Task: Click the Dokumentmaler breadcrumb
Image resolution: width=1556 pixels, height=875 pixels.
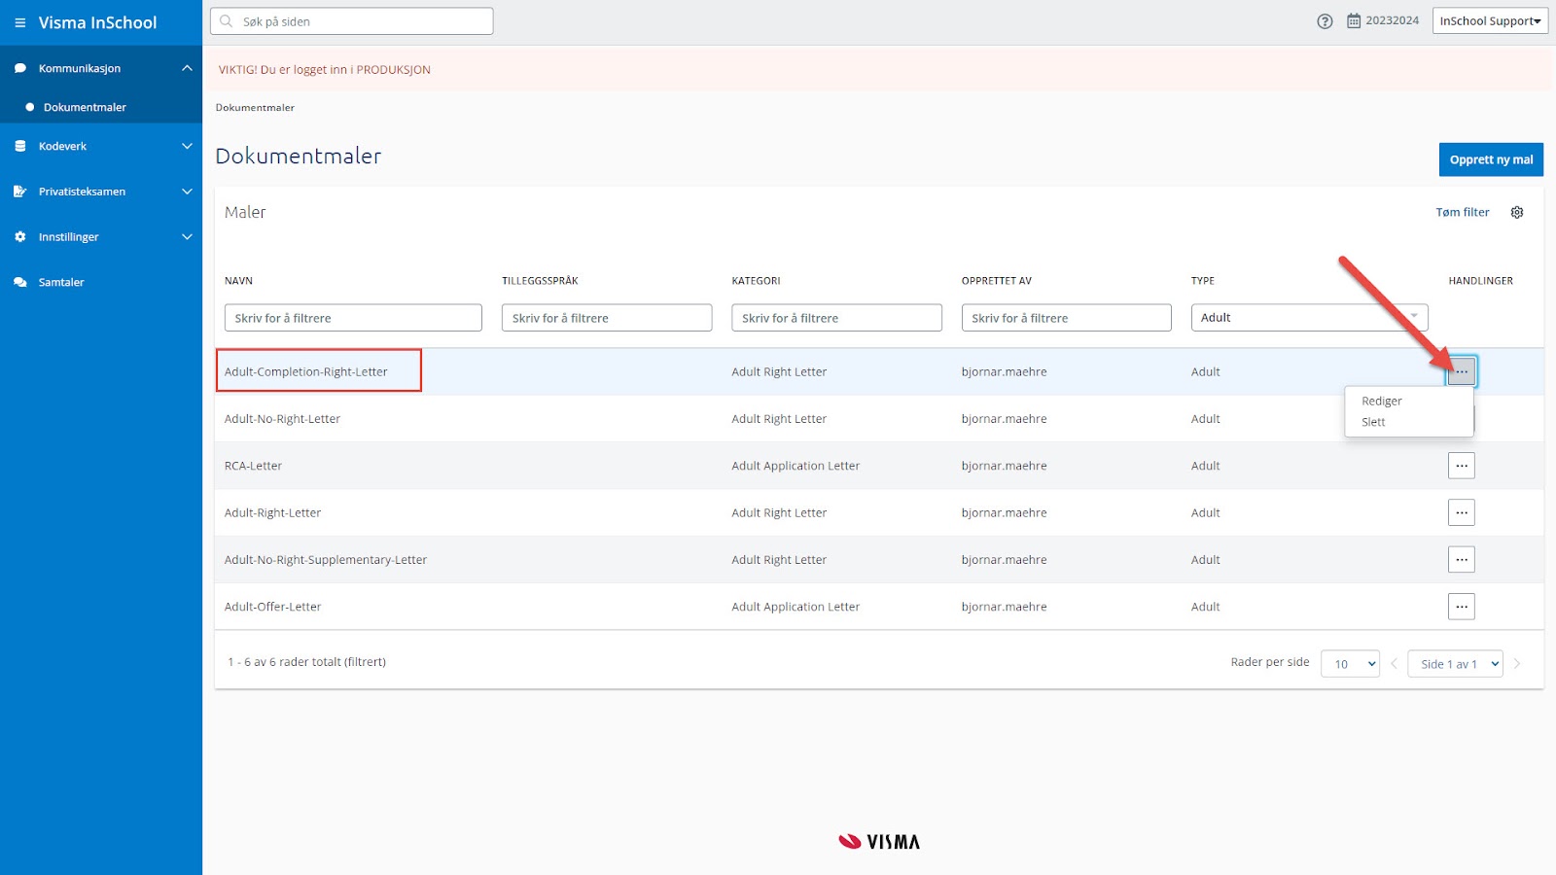Action: pyautogui.click(x=255, y=108)
